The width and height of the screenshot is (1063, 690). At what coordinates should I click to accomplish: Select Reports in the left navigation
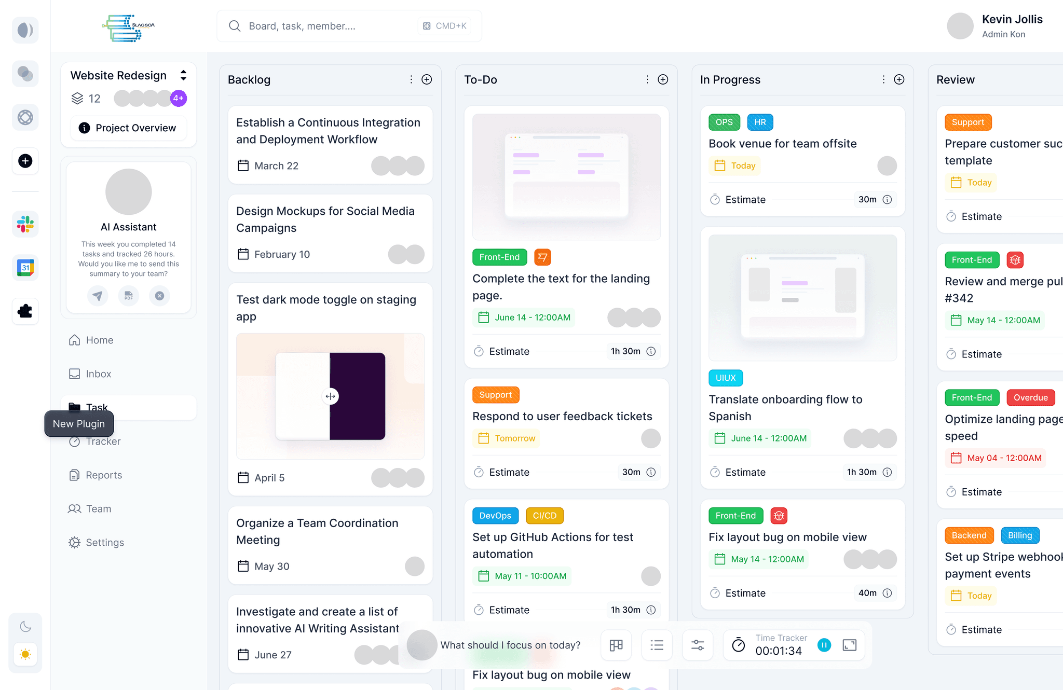pos(103,475)
